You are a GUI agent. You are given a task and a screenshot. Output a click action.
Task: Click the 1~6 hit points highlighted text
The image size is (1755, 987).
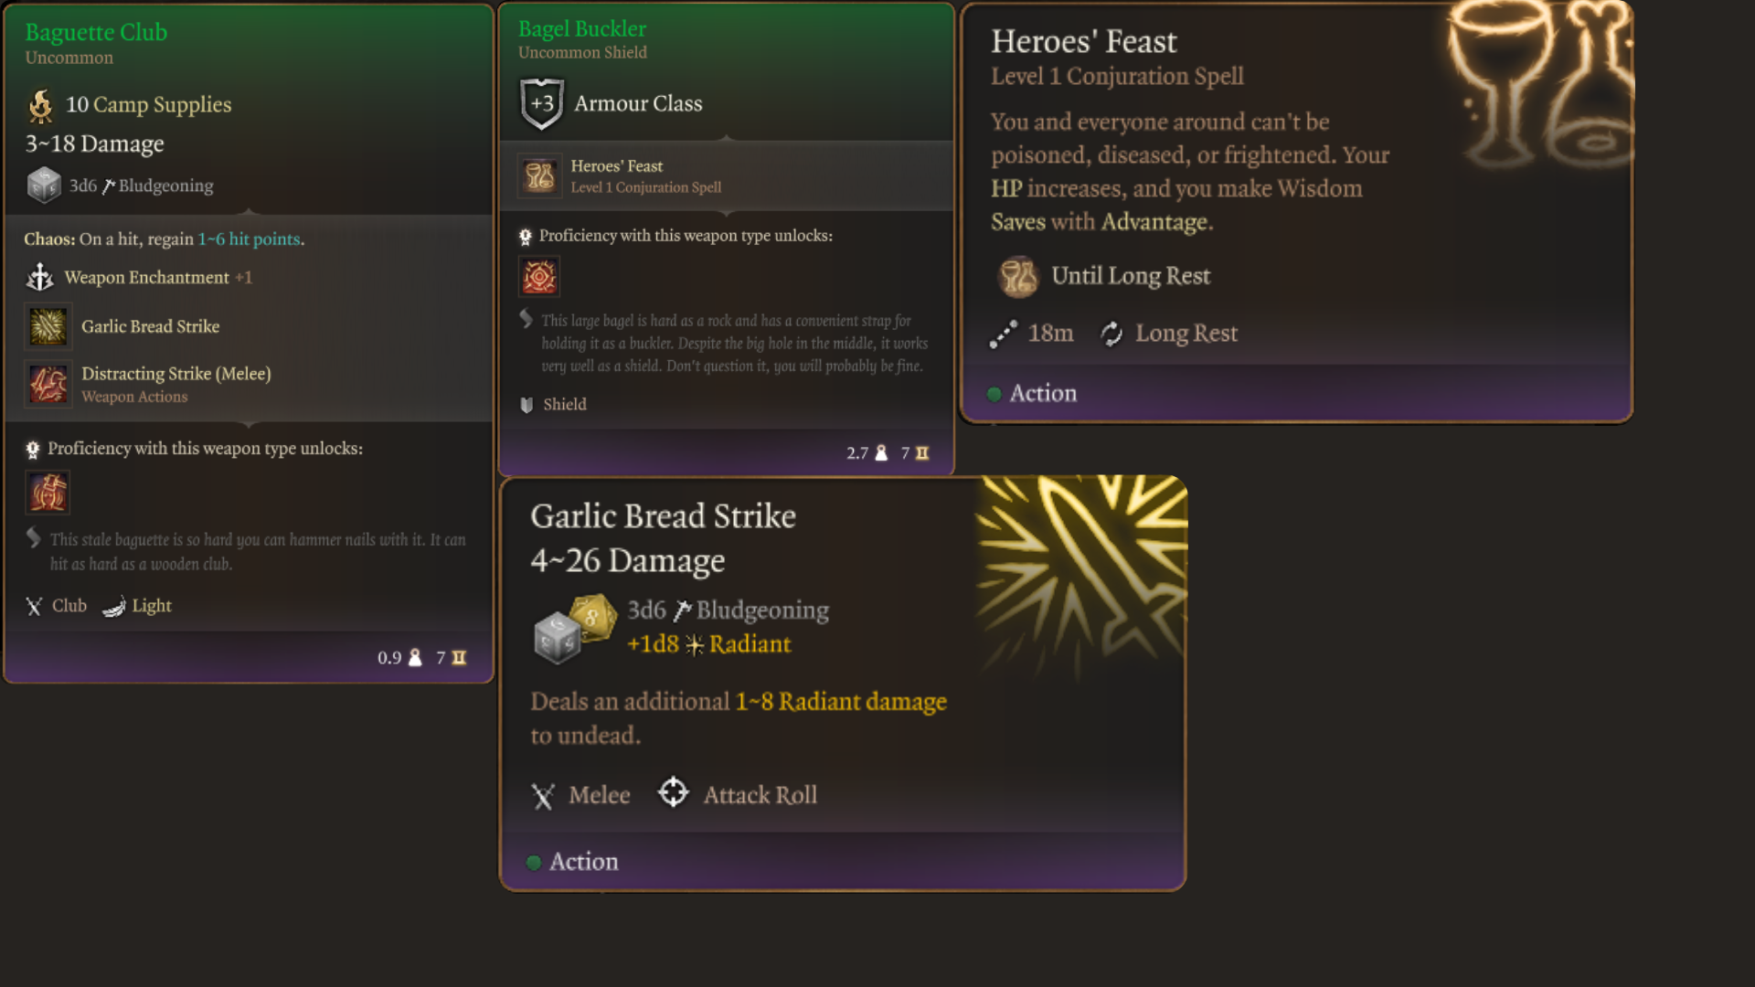[x=249, y=239]
